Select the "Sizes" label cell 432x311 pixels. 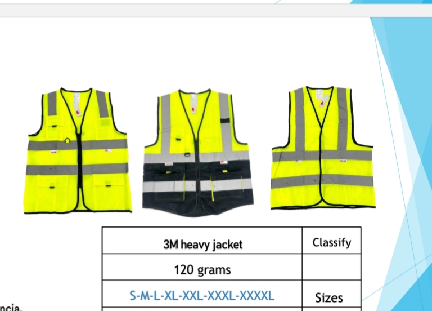329,297
